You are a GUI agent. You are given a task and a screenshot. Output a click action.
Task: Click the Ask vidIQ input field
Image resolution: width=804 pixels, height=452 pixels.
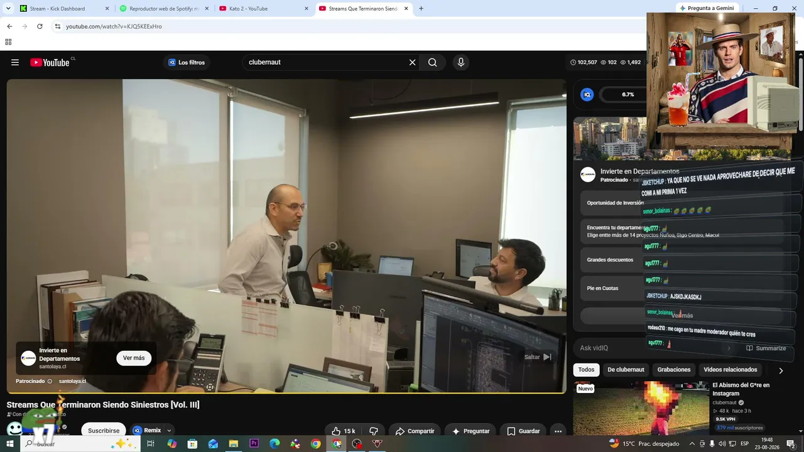[653, 348]
